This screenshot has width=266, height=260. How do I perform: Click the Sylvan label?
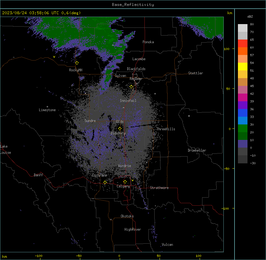coord(120,76)
